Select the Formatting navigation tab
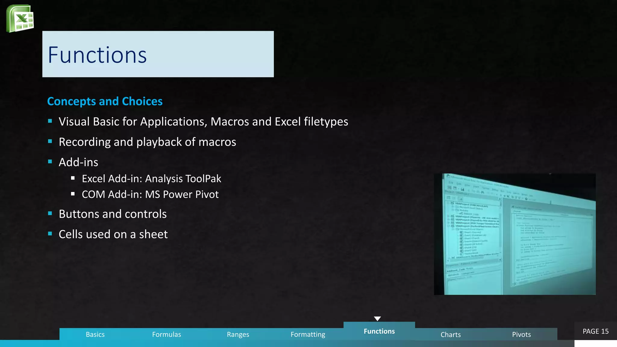The height and width of the screenshot is (347, 617). [x=308, y=334]
